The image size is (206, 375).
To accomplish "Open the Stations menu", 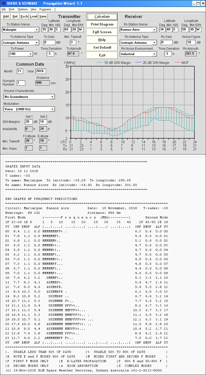I will 23,9.
